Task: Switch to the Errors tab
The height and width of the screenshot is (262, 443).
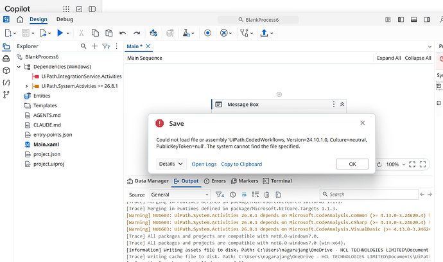Action: click(x=214, y=181)
